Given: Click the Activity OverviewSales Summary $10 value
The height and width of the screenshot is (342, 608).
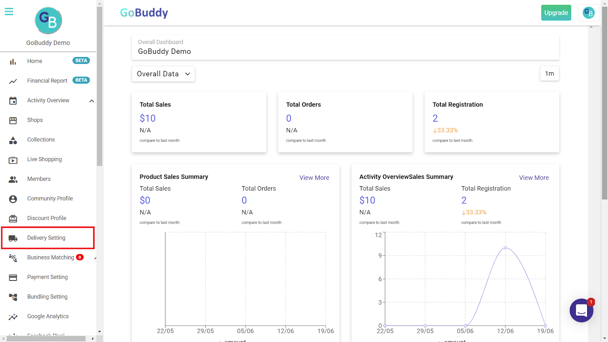Looking at the screenshot, I should [367, 200].
